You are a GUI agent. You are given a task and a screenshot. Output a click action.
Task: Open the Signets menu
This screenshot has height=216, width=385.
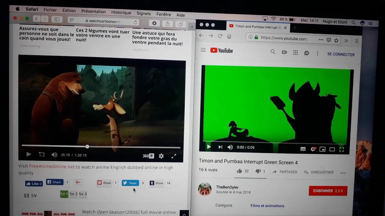tap(144, 13)
